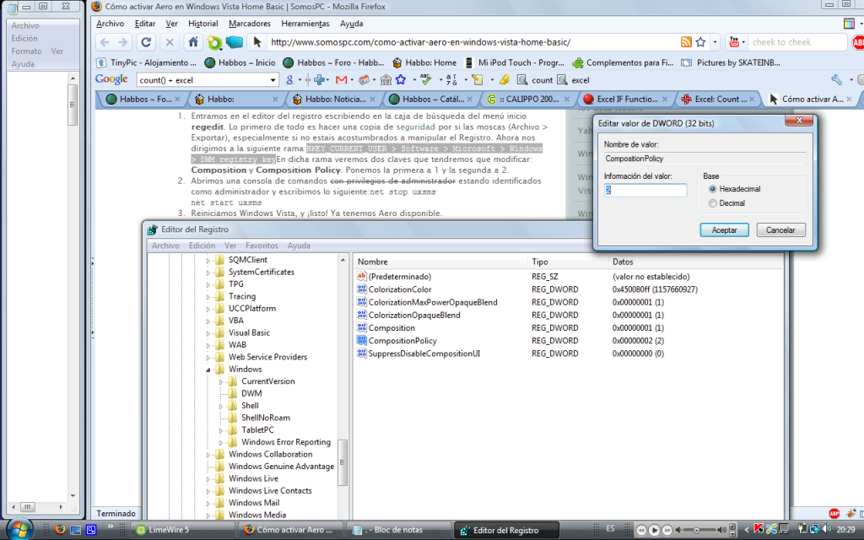Bookmark page with the star icon

(700, 42)
